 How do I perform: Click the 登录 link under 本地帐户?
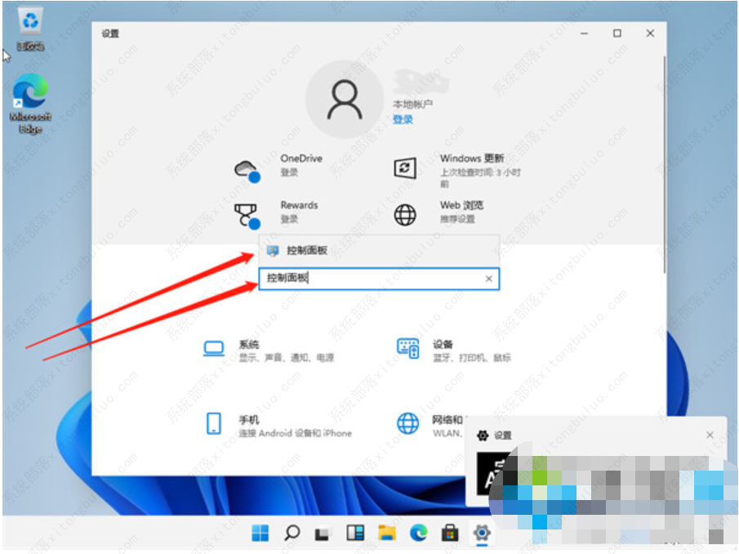(403, 119)
